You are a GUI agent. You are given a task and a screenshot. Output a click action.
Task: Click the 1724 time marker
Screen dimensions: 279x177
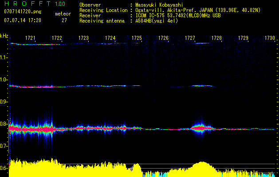[x=110, y=38]
